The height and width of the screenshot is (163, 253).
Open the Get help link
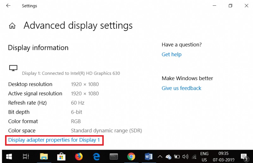[x=171, y=55]
